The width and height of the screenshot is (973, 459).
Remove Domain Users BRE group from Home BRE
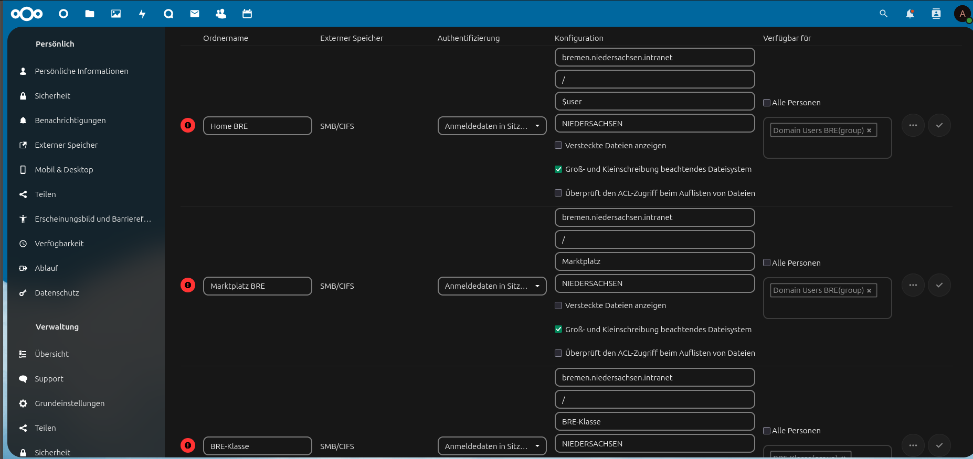coord(869,130)
